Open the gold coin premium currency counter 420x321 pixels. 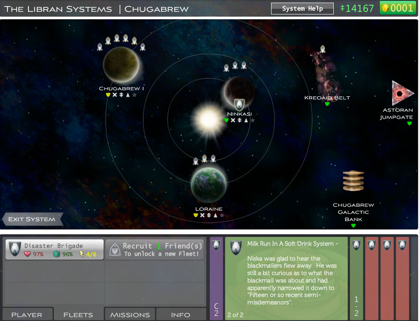click(397, 8)
